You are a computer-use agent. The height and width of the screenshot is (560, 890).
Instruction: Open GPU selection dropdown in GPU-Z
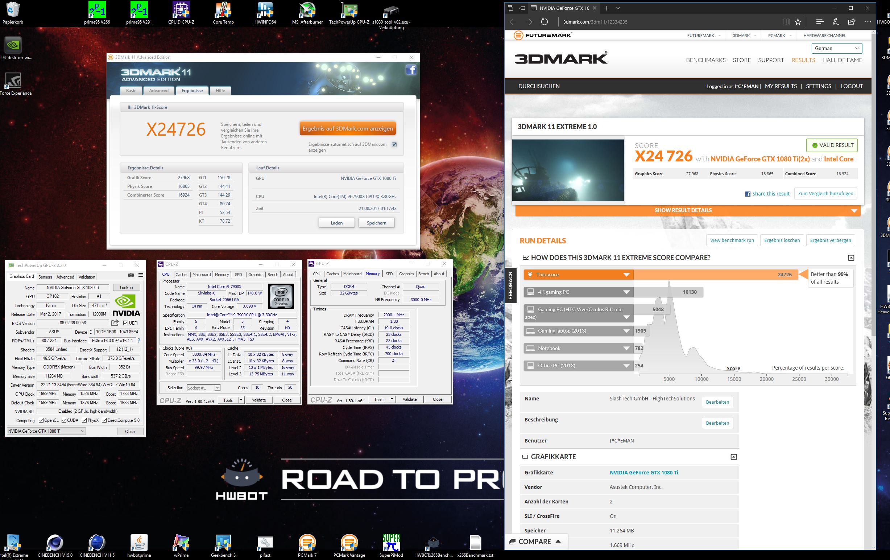tap(46, 431)
